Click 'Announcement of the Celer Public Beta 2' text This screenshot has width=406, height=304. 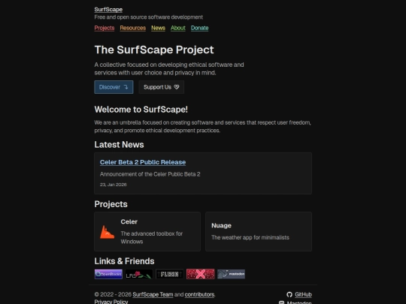point(150,174)
